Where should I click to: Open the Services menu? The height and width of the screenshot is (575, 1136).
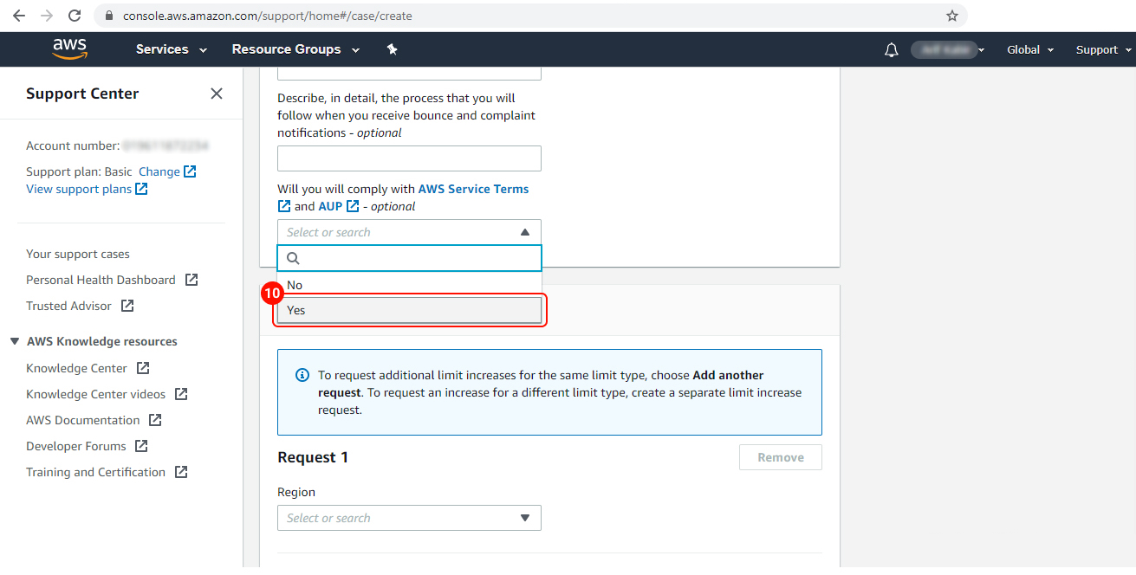click(x=172, y=49)
